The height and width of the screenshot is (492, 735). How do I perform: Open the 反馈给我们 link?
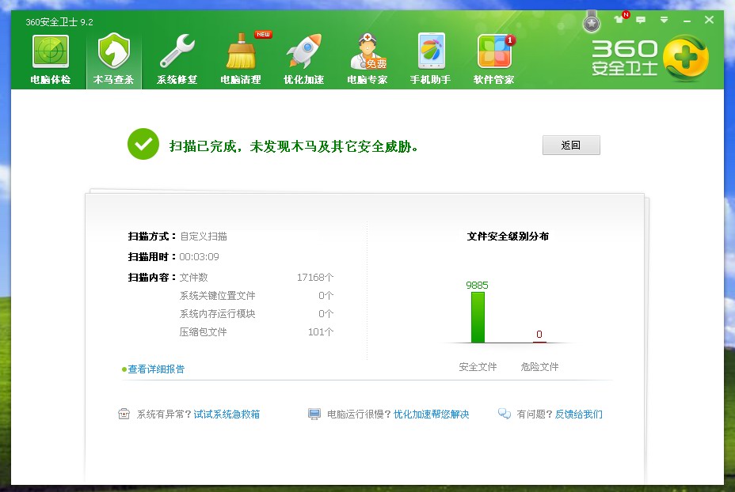[x=578, y=414]
